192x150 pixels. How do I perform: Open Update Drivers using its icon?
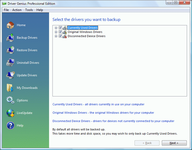pos(10,75)
